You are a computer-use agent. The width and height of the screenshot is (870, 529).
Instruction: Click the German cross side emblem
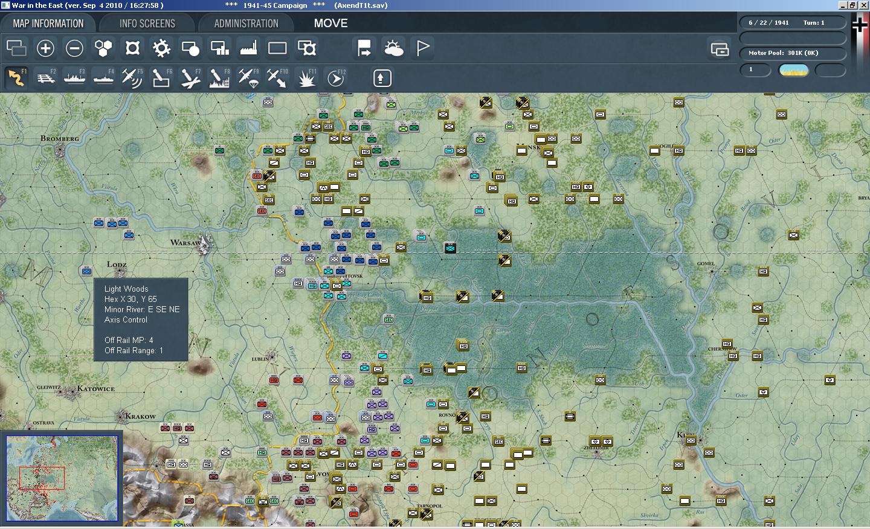[859, 25]
